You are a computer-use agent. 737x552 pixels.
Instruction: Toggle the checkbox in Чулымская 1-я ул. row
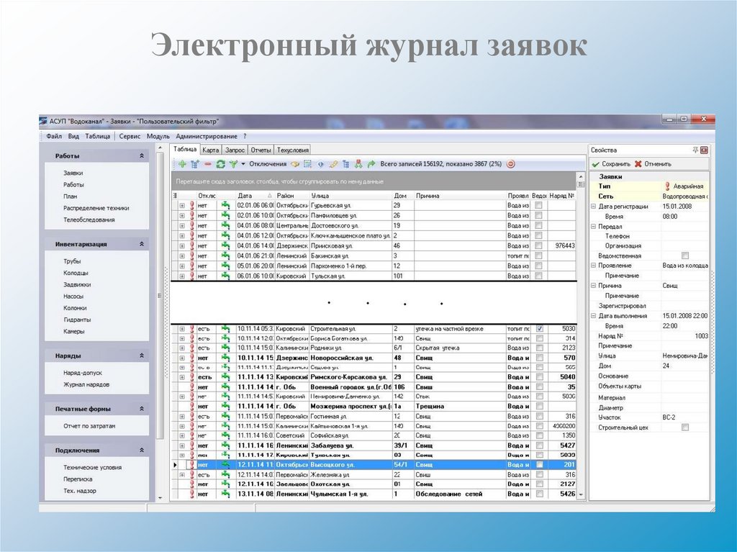(539, 494)
